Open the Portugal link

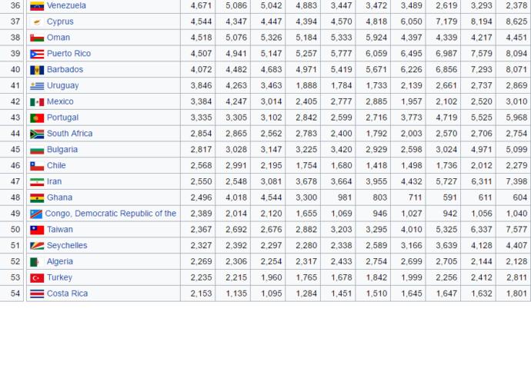click(x=62, y=118)
